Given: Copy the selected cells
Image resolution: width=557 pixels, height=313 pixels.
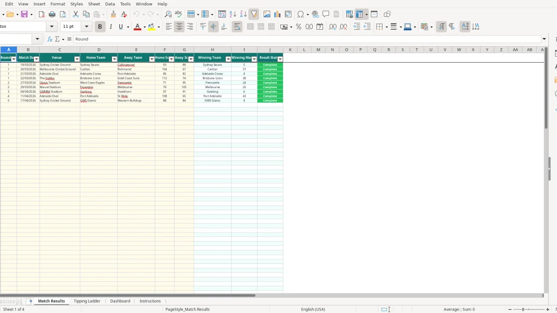Looking at the screenshot, I should click(x=86, y=14).
